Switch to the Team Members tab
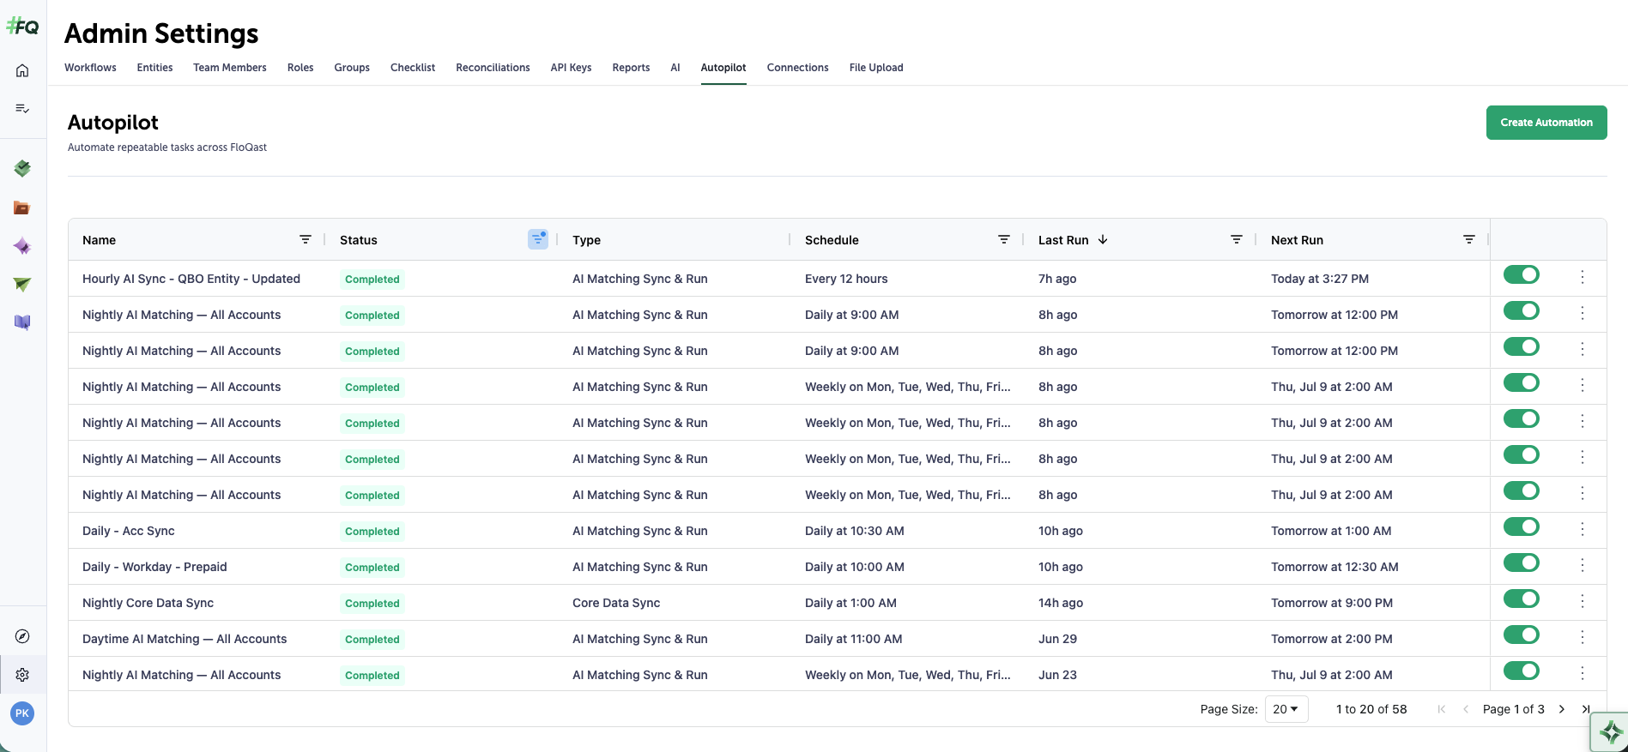 click(230, 68)
